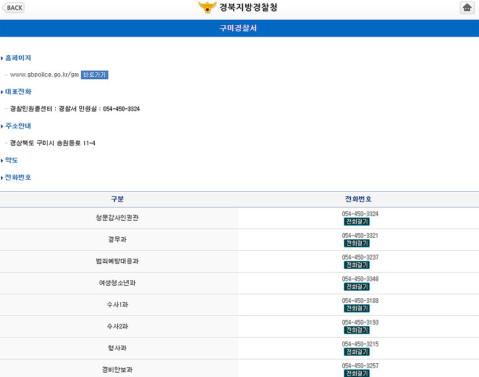Dial 범죄예방대응과 via 전화걸기
The width and height of the screenshot is (479, 377).
click(x=356, y=265)
